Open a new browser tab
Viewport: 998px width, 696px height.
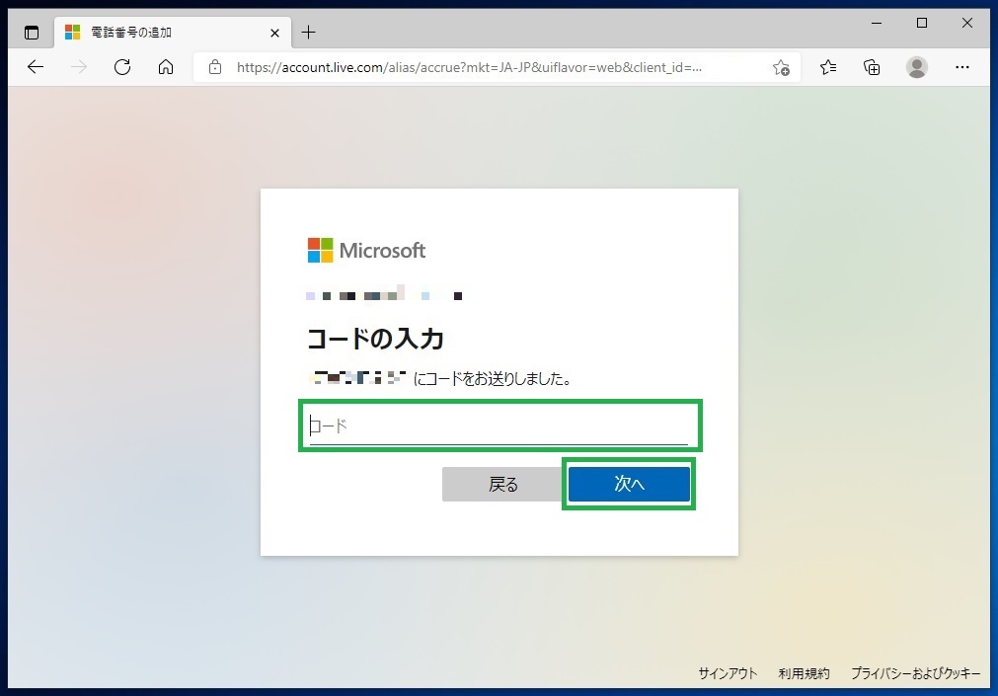[309, 33]
